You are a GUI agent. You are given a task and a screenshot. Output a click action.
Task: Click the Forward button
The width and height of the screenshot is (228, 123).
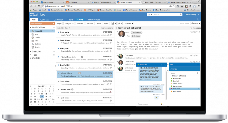pos(80,24)
